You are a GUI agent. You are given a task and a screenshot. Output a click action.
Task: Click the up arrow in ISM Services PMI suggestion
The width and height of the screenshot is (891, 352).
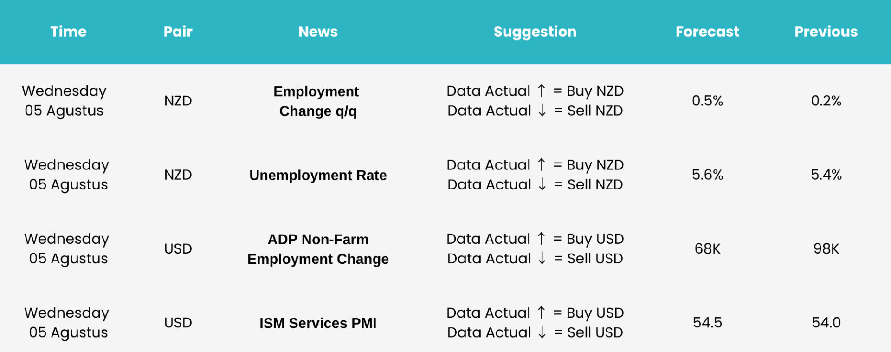(541, 312)
